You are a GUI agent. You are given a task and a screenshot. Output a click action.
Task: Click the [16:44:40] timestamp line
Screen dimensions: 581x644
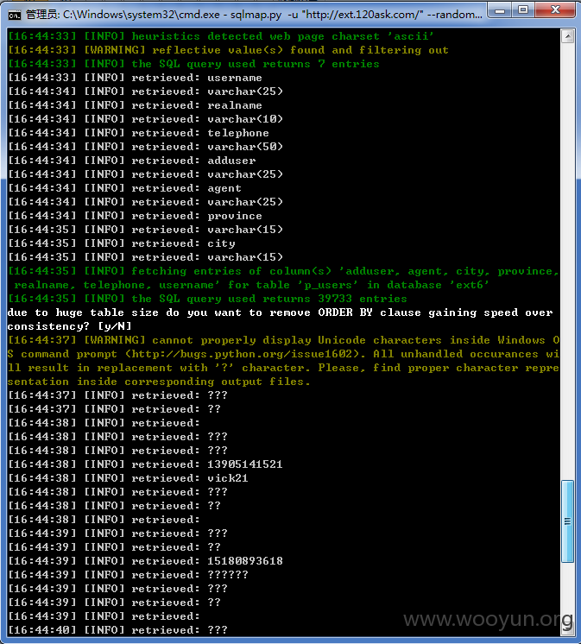click(118, 630)
